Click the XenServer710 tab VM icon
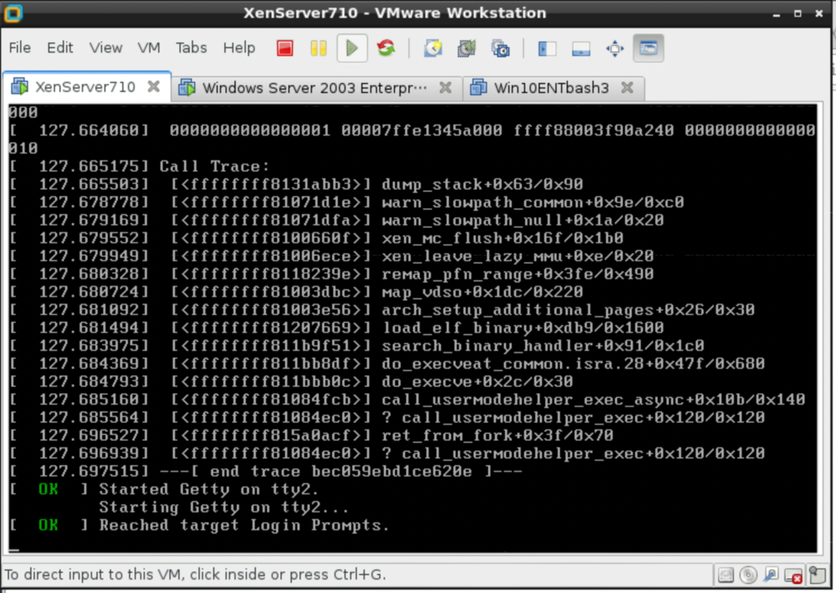The image size is (836, 593). tap(20, 86)
